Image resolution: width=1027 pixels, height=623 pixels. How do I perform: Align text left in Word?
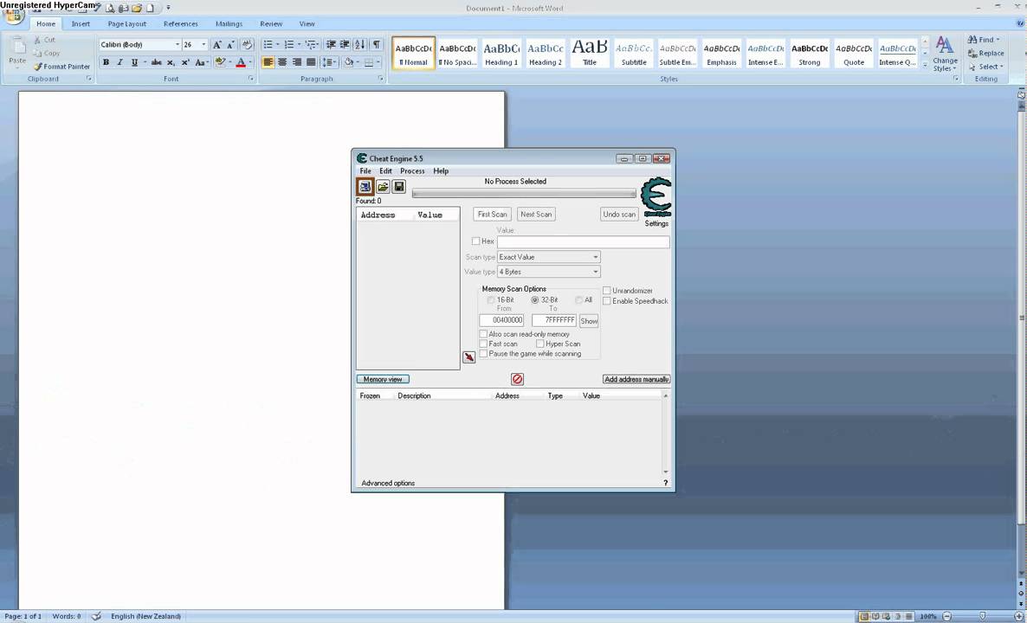point(268,62)
